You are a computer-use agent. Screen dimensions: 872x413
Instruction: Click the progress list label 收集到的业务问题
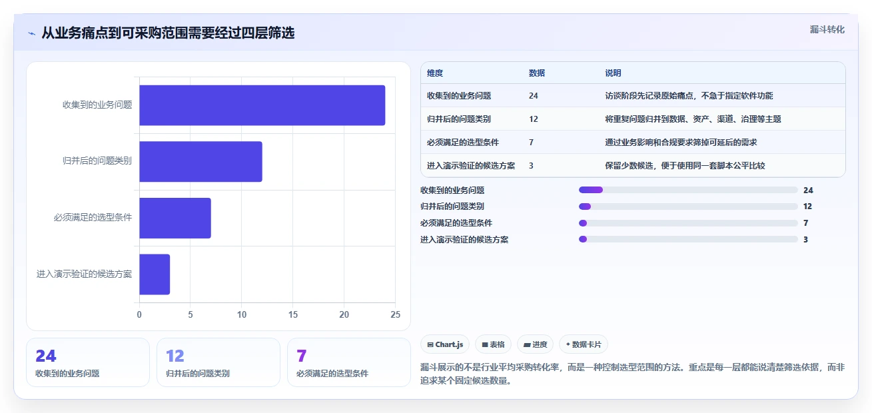(x=452, y=190)
